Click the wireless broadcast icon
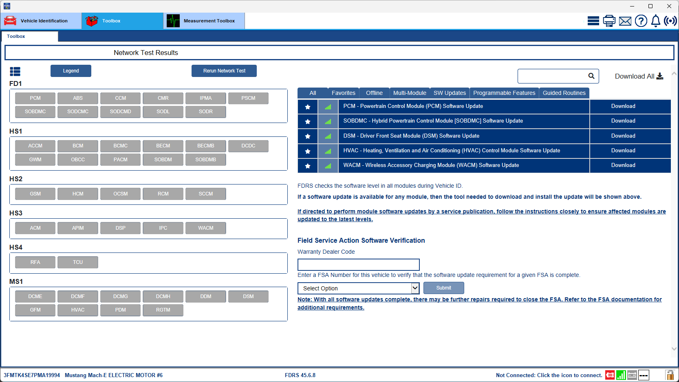The width and height of the screenshot is (679, 382). [670, 21]
